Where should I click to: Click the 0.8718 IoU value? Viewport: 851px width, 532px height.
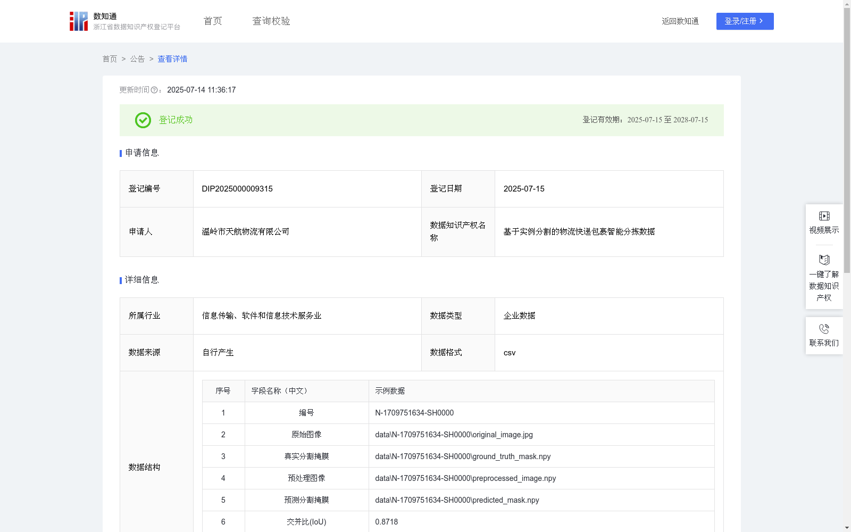387,522
